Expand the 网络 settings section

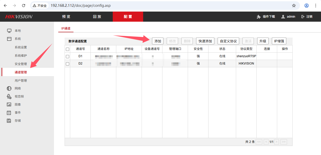[x=18, y=88]
